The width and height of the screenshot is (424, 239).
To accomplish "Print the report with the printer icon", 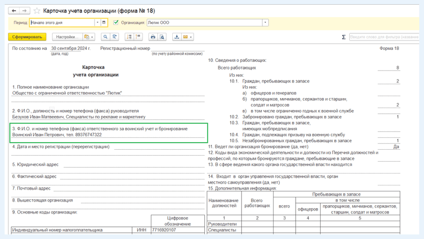I will (153, 37).
